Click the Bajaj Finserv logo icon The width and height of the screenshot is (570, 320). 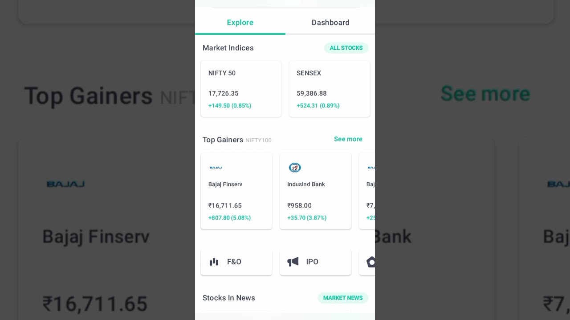(x=216, y=168)
